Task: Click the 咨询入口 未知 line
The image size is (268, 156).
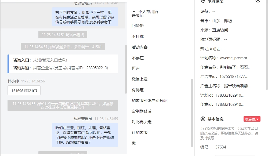Action: point(40,60)
